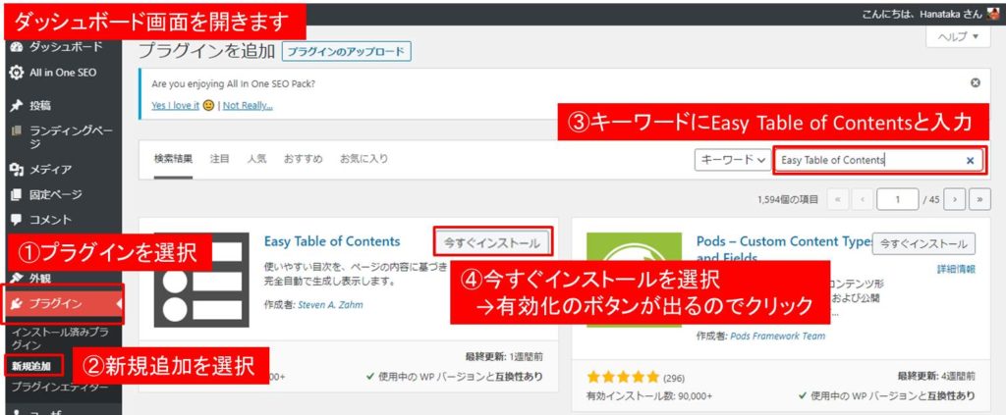Switch to 検索結果 tab
This screenshot has width=1006, height=415.
173,160
